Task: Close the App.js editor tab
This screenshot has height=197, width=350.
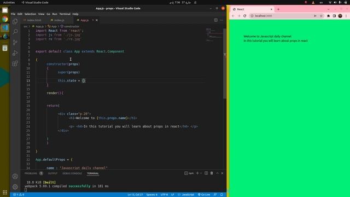Action: pos(97,20)
